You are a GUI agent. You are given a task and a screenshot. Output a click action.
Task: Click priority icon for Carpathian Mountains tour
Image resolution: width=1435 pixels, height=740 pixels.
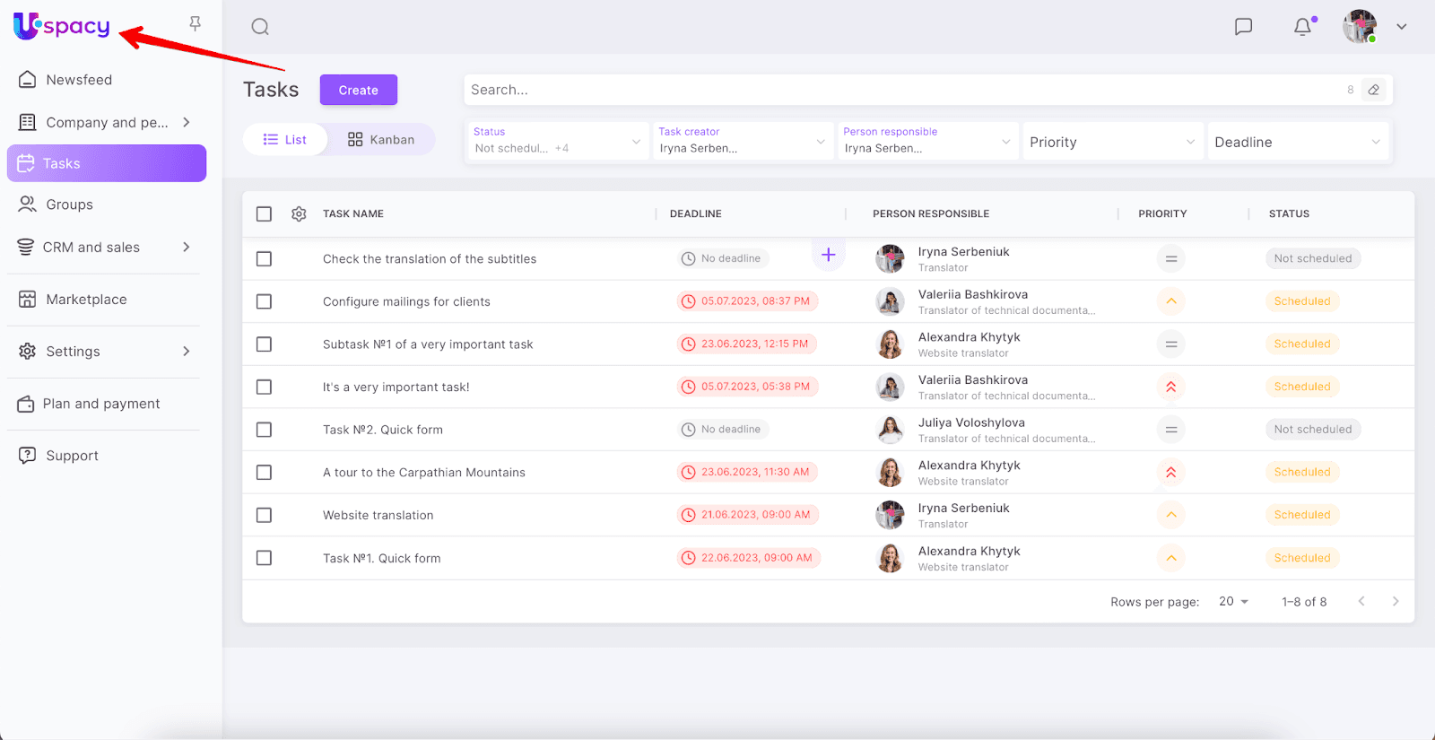[x=1171, y=472]
